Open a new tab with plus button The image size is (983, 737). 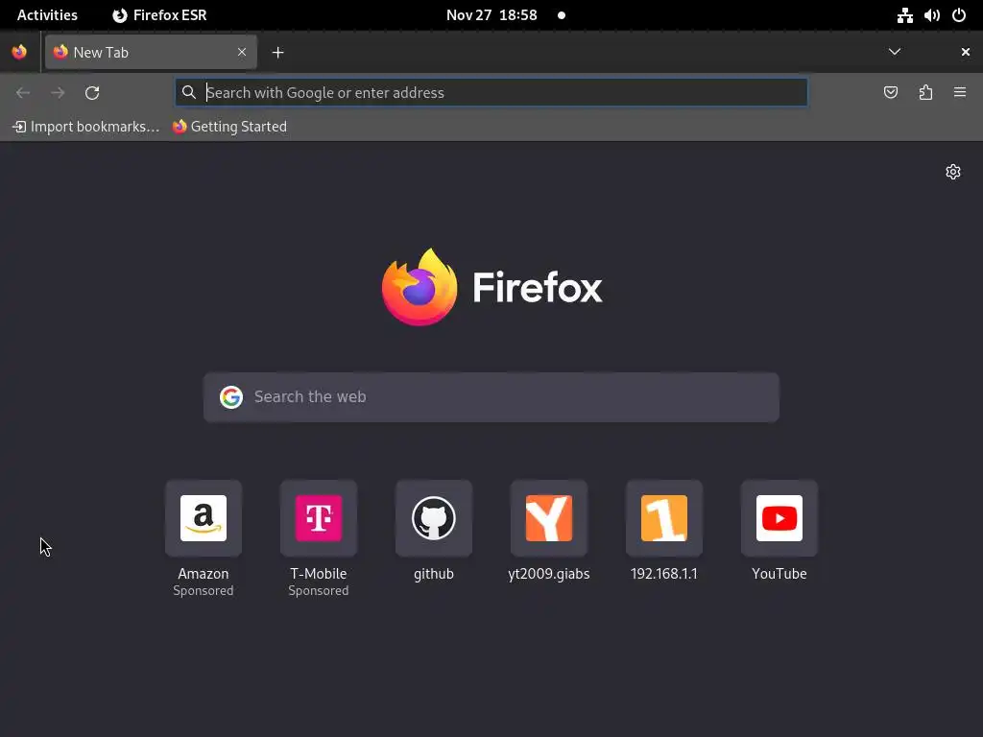click(x=277, y=53)
